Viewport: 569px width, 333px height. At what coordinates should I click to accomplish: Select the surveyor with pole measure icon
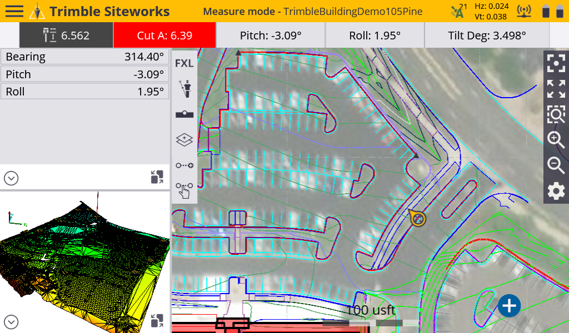(186, 89)
